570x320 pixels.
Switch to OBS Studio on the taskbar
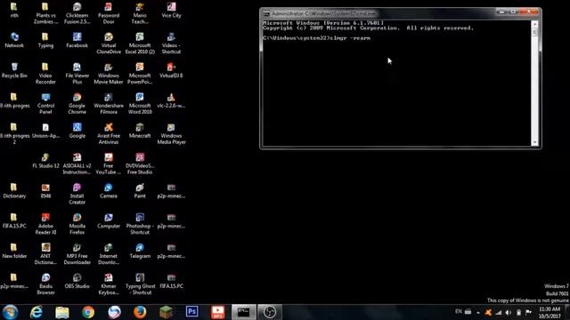(270, 312)
